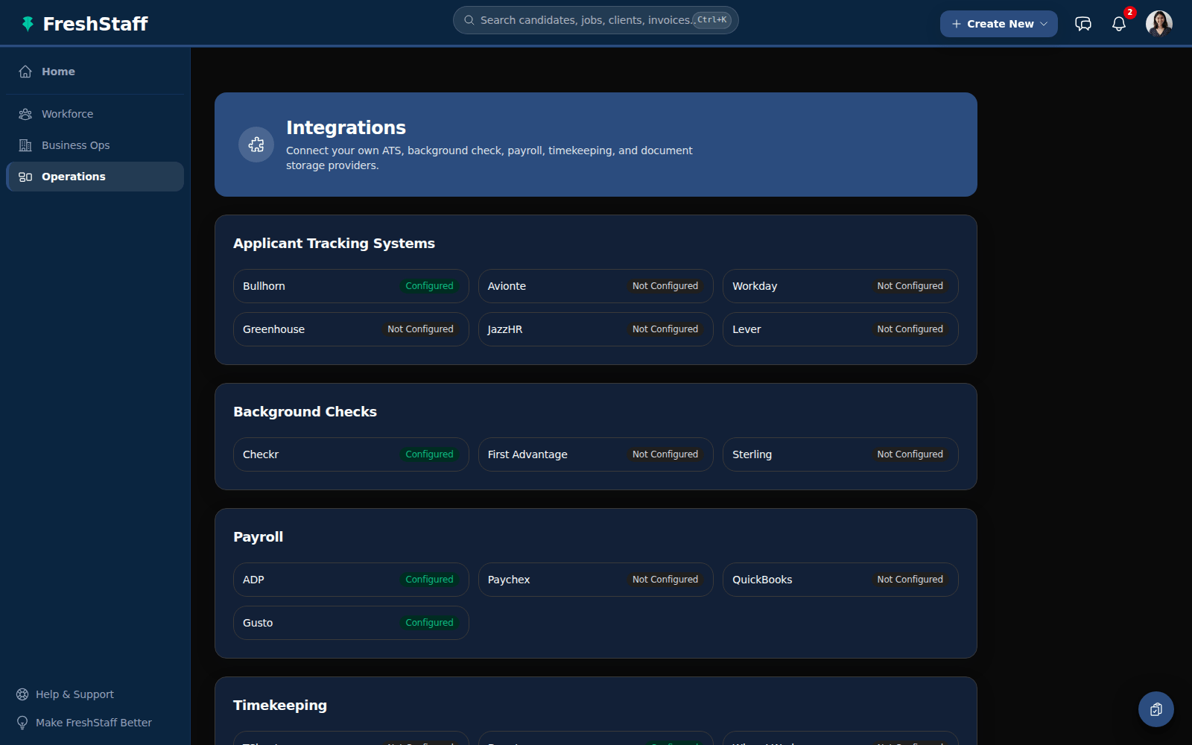This screenshot has width=1192, height=745.
Task: Click the Applicant Tracking Systems heading
Action: pyautogui.click(x=334, y=244)
